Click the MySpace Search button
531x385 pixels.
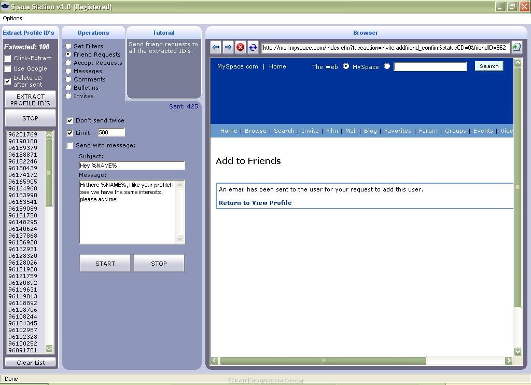(489, 66)
